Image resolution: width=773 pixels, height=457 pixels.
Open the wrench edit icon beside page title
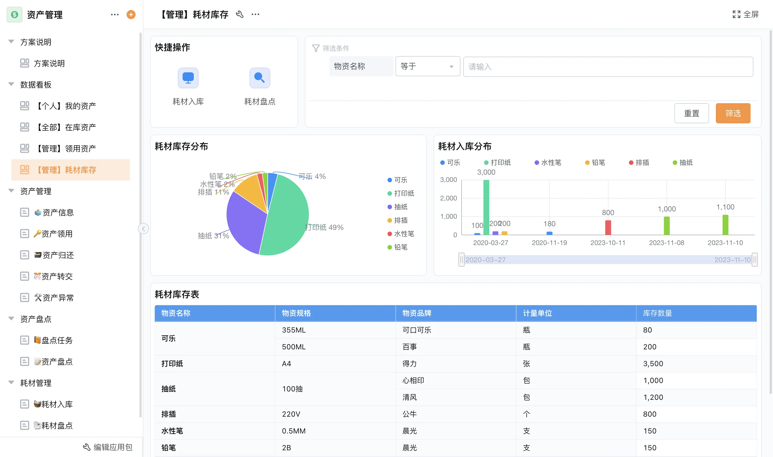click(240, 15)
